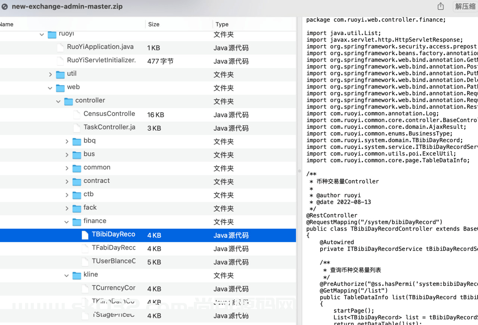The image size is (478, 325).
Task: Click the package declaration line in preview
Action: 376,20
